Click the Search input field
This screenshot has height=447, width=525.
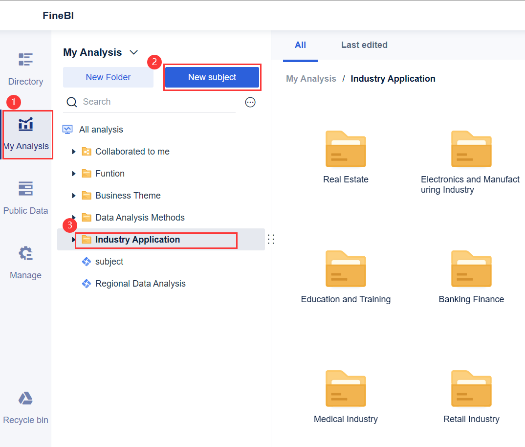(156, 102)
